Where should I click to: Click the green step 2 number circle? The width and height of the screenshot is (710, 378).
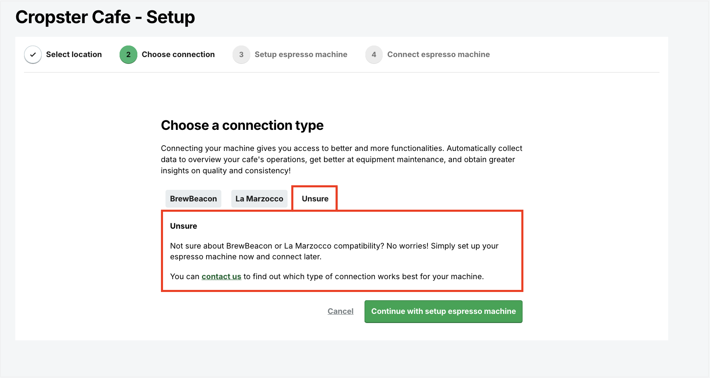(x=128, y=55)
